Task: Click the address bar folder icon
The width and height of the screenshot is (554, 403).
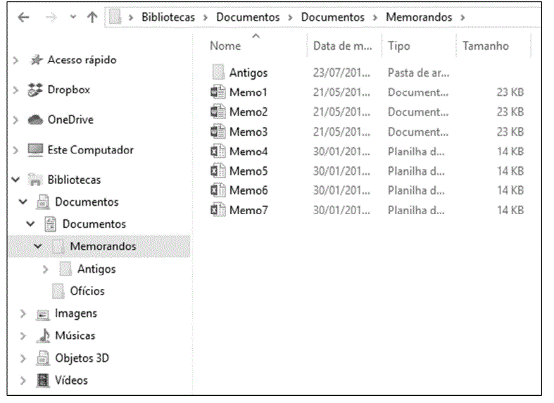Action: pos(115,17)
